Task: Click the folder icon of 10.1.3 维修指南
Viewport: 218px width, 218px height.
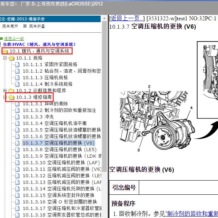Action: [11, 97]
